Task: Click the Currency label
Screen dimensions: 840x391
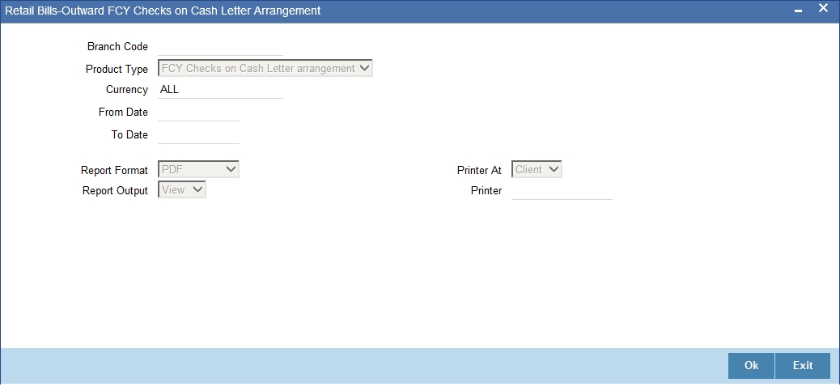Action: 127,89
